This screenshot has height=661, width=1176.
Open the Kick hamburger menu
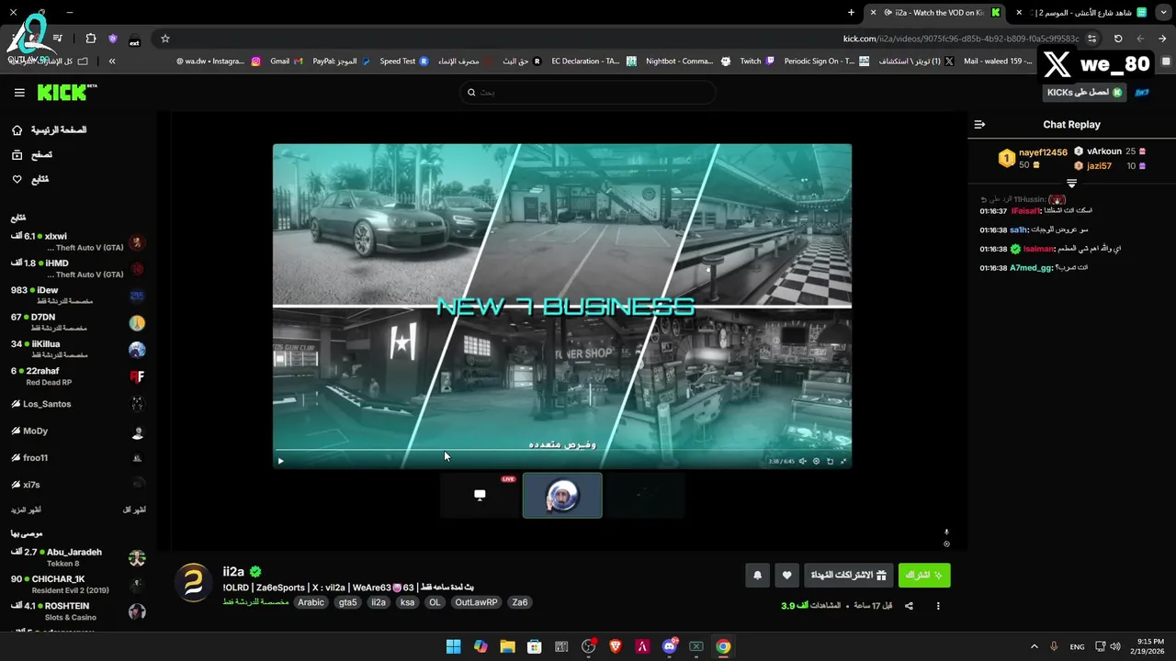(x=19, y=93)
